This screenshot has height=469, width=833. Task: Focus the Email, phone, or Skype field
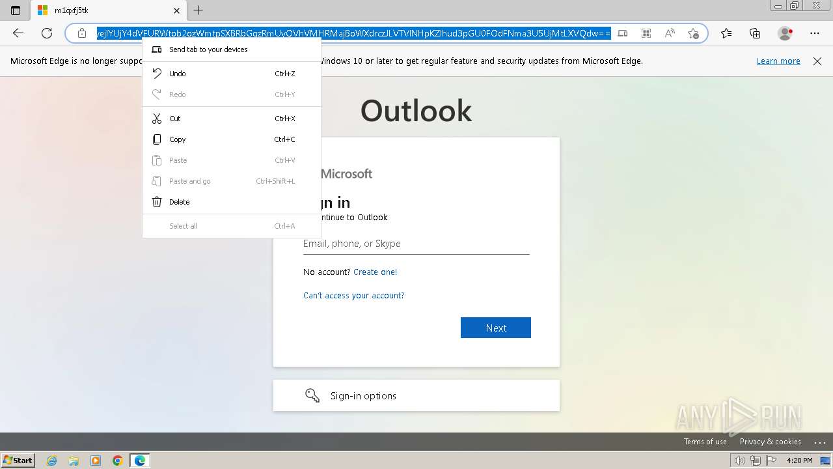click(416, 244)
